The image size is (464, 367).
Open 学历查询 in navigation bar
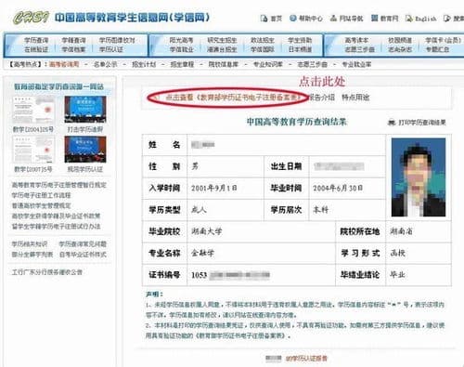pos(36,41)
